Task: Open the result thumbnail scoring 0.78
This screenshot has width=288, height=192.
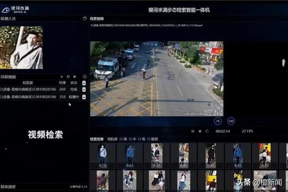Action: [103, 156]
